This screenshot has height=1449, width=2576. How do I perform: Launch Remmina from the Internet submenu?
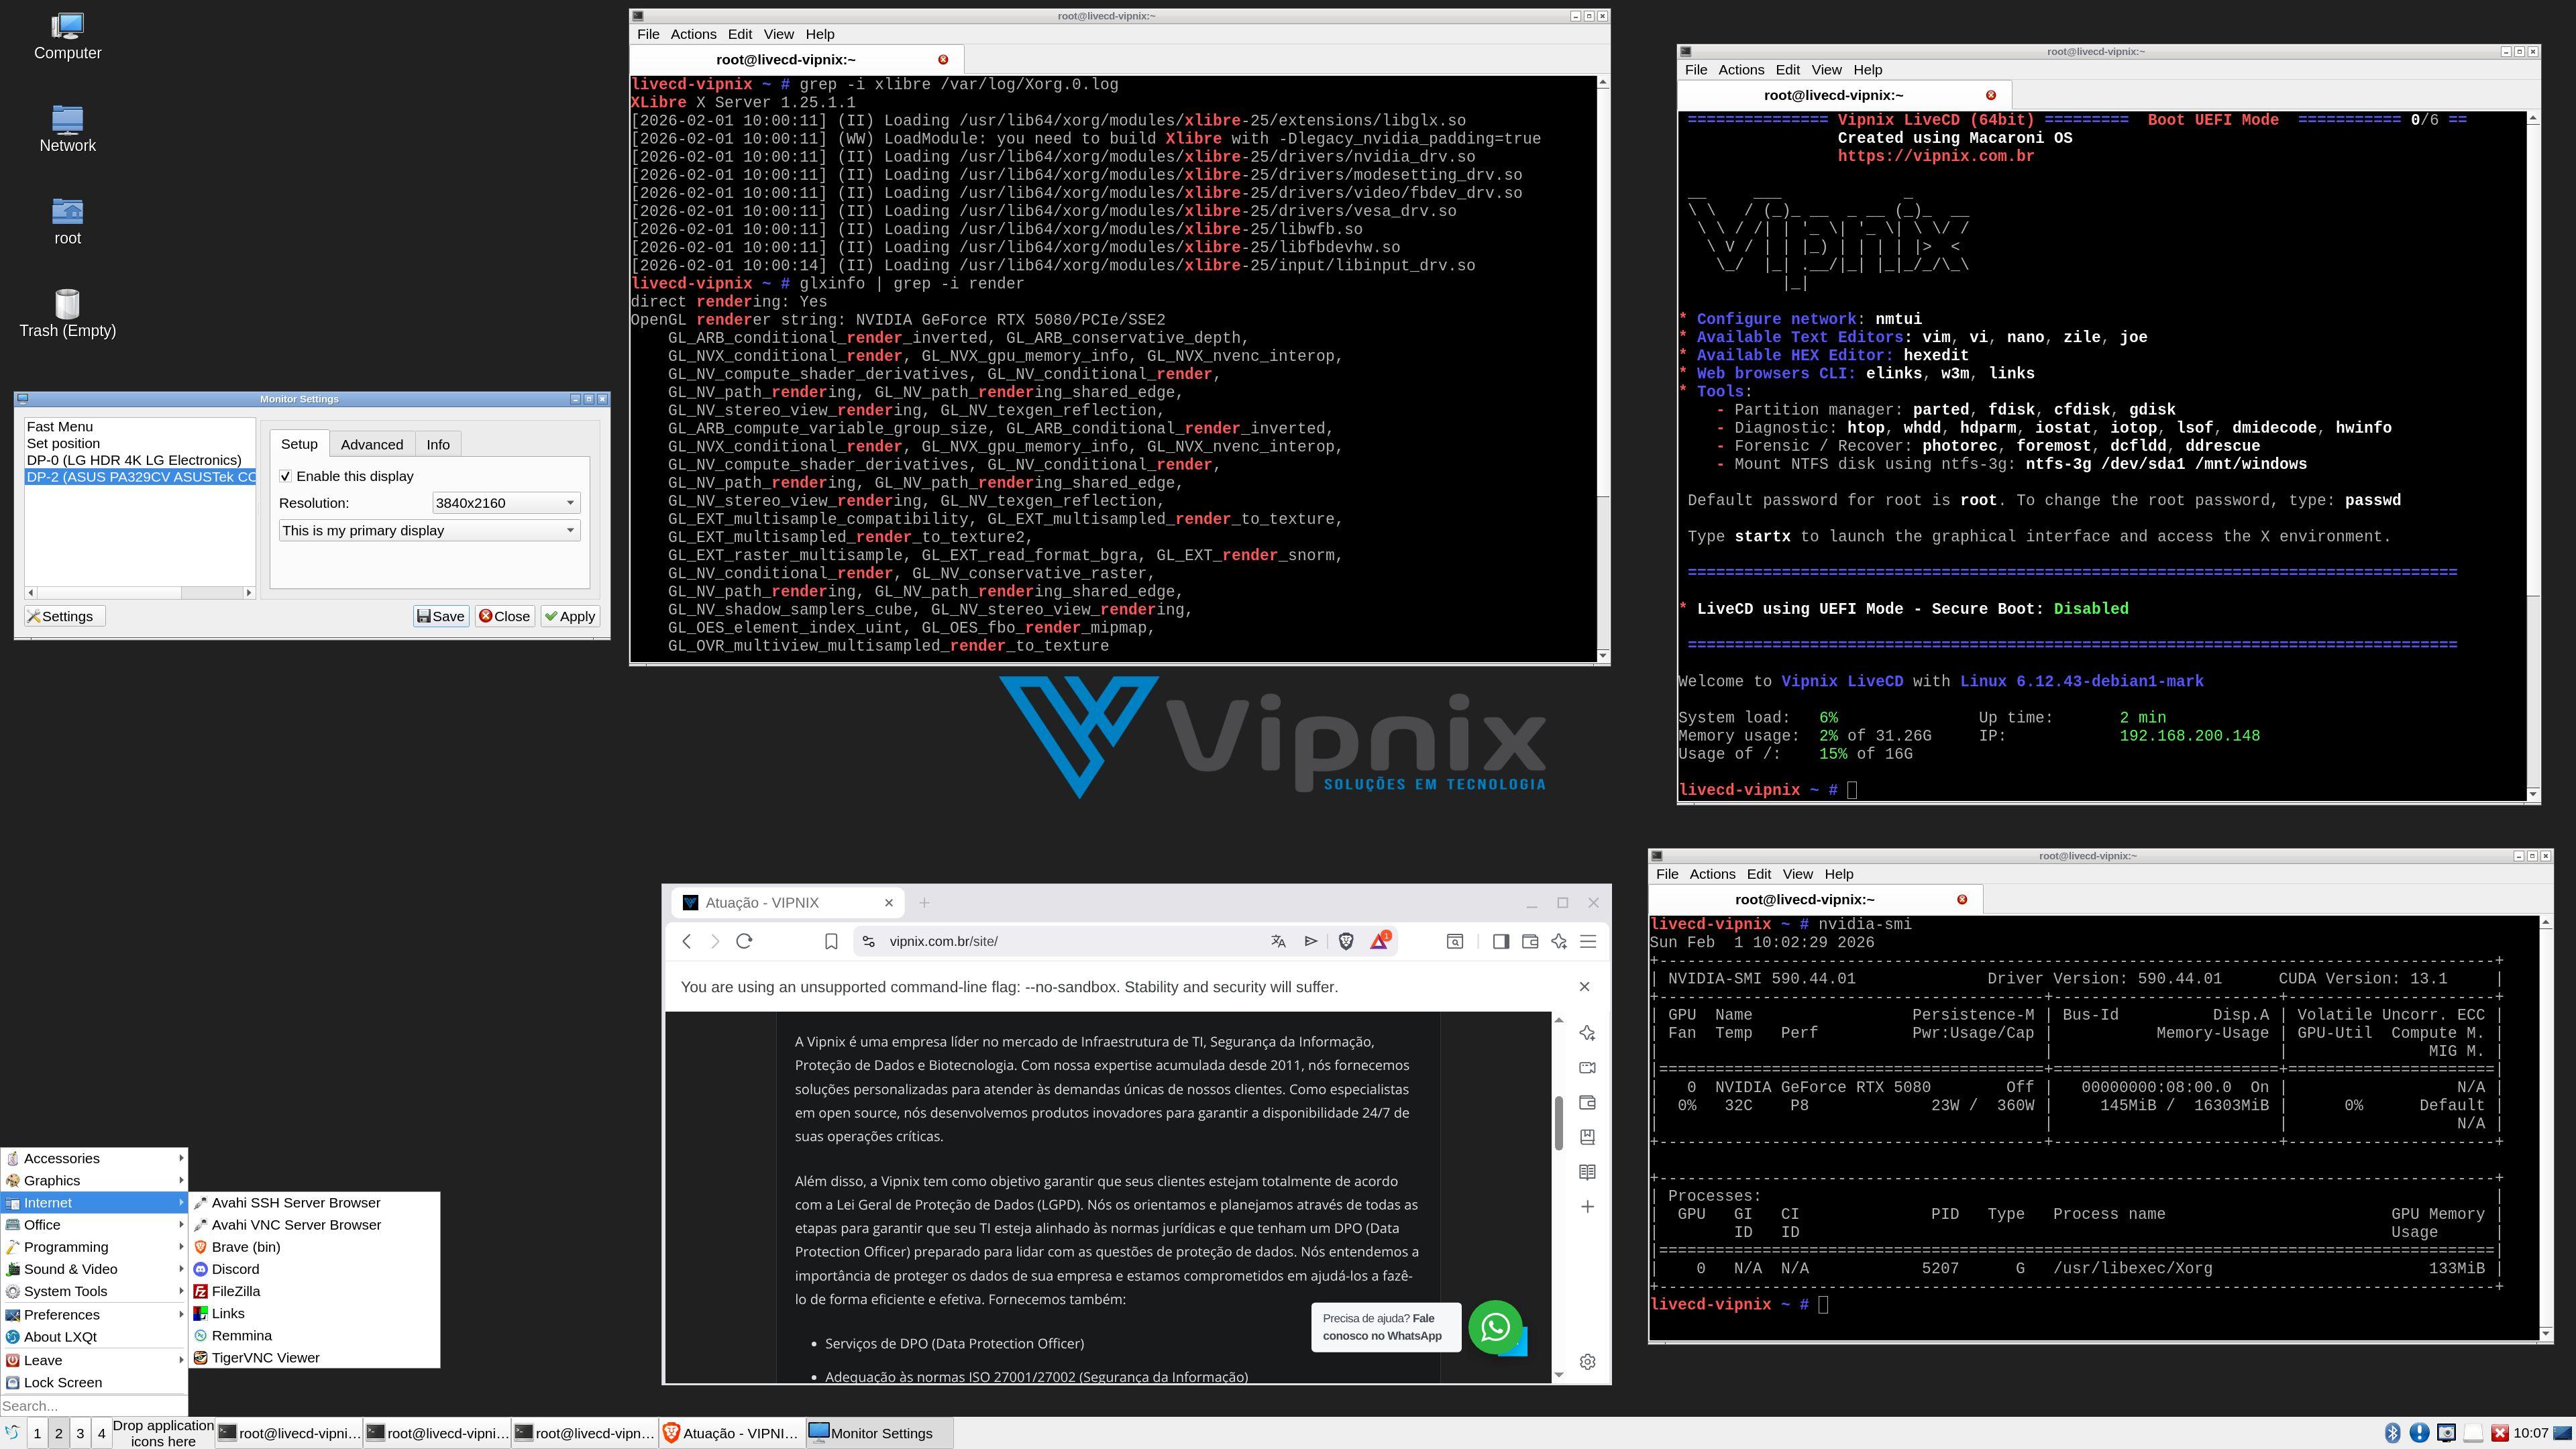pos(315,1336)
